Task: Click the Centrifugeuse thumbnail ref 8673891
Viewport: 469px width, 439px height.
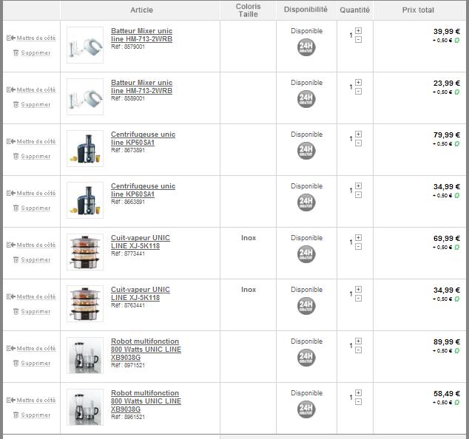Action: point(85,149)
